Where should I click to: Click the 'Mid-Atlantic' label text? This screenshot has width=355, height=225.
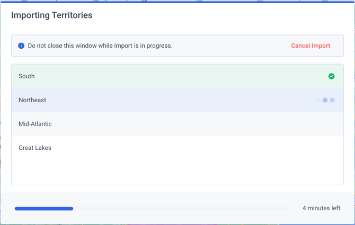coord(35,124)
